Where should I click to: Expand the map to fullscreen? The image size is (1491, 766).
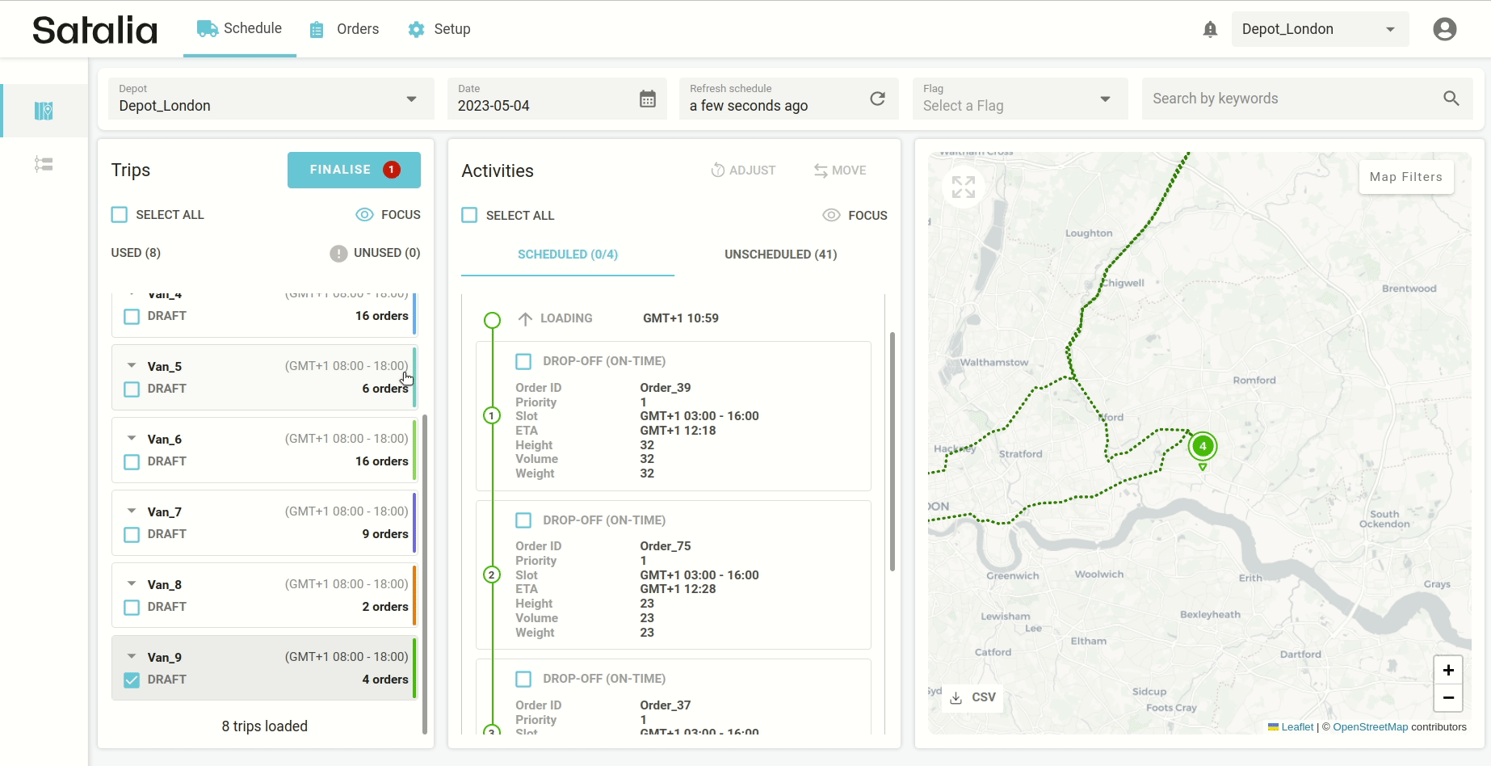(963, 187)
